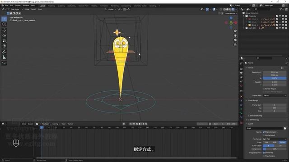
Task: Switch to the Animation workspace tab
Action: click(104, 6)
